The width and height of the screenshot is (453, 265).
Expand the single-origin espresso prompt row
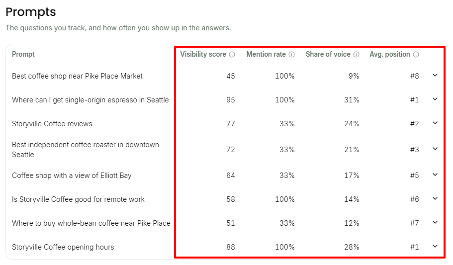435,99
